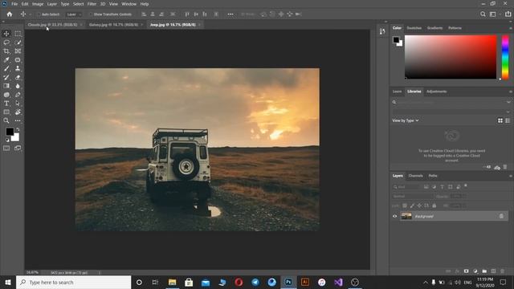Open the History panel collapsed icon

coord(382,31)
